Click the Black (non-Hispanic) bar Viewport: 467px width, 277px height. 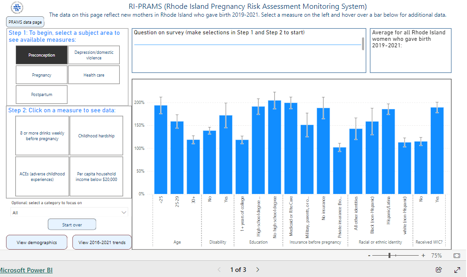(372, 158)
